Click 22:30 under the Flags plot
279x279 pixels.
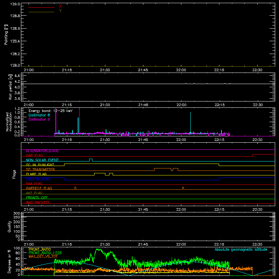[x=257, y=210]
